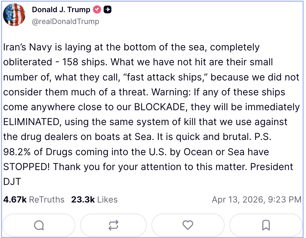The height and width of the screenshot is (238, 306).
Task: Click the red verified checkmark badge
Action: coord(97,10)
